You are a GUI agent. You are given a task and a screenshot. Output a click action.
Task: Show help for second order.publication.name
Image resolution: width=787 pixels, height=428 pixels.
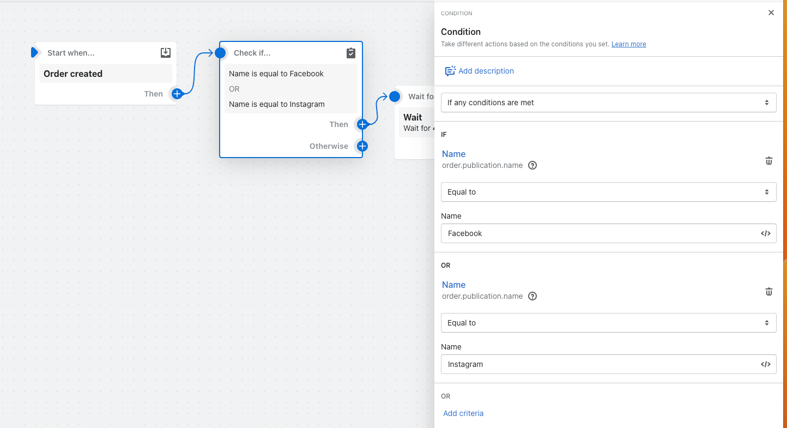click(x=533, y=296)
